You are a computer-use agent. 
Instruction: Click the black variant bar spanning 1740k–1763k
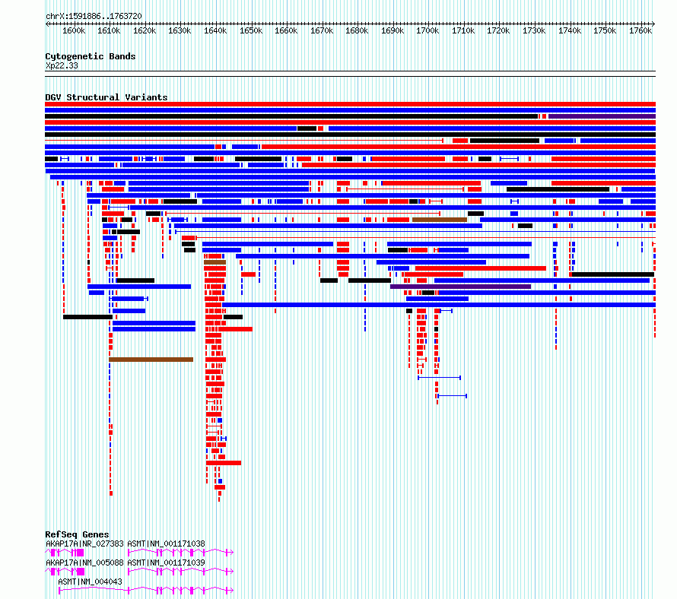tap(613, 274)
